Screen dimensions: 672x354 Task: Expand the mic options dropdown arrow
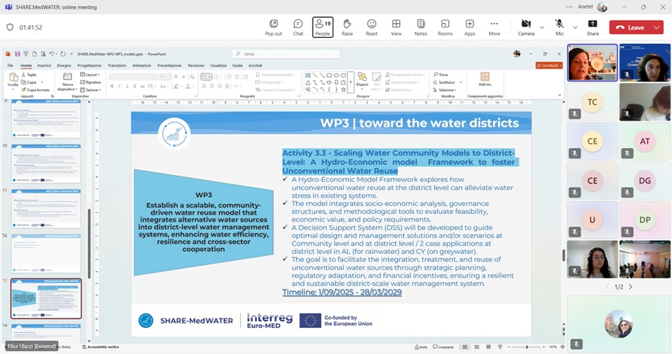click(x=574, y=27)
